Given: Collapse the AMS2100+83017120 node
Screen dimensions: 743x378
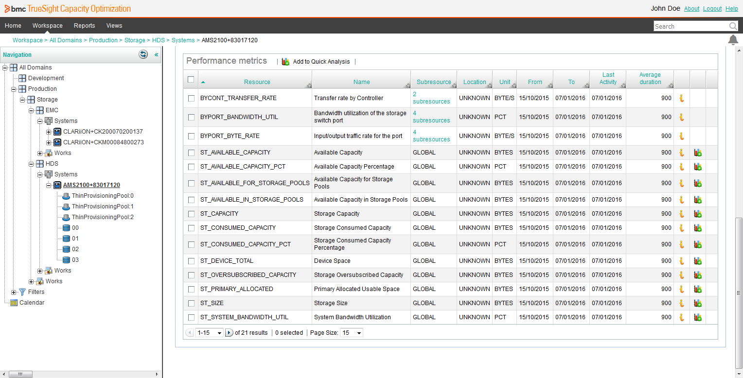Looking at the screenshot, I should [49, 185].
